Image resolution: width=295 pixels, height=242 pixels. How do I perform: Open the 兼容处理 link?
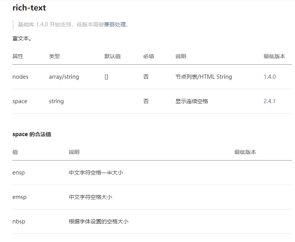115,25
